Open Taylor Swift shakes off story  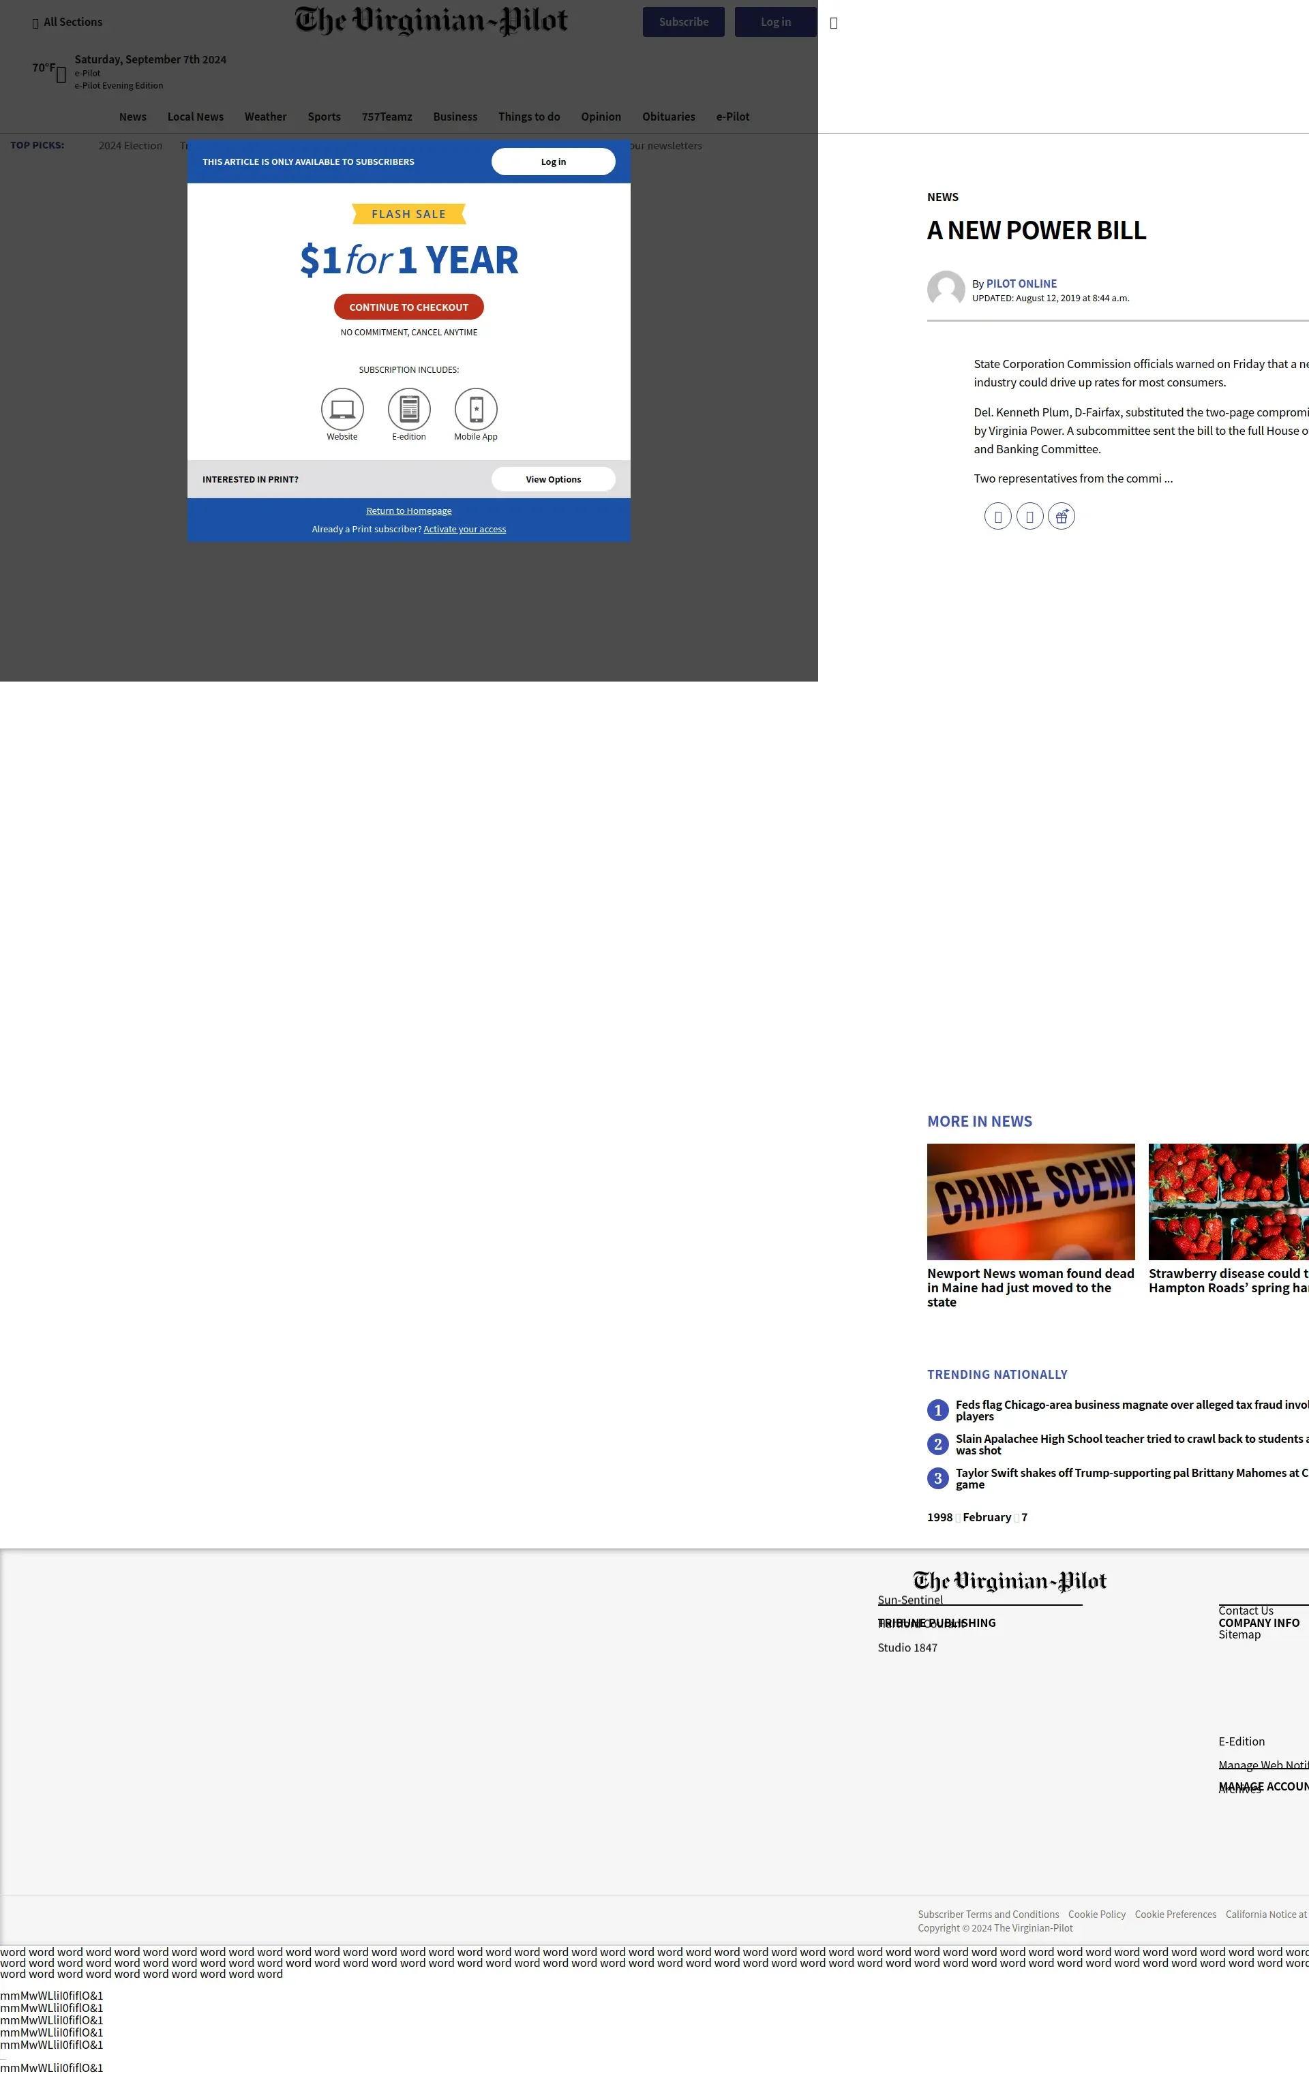click(1132, 1479)
